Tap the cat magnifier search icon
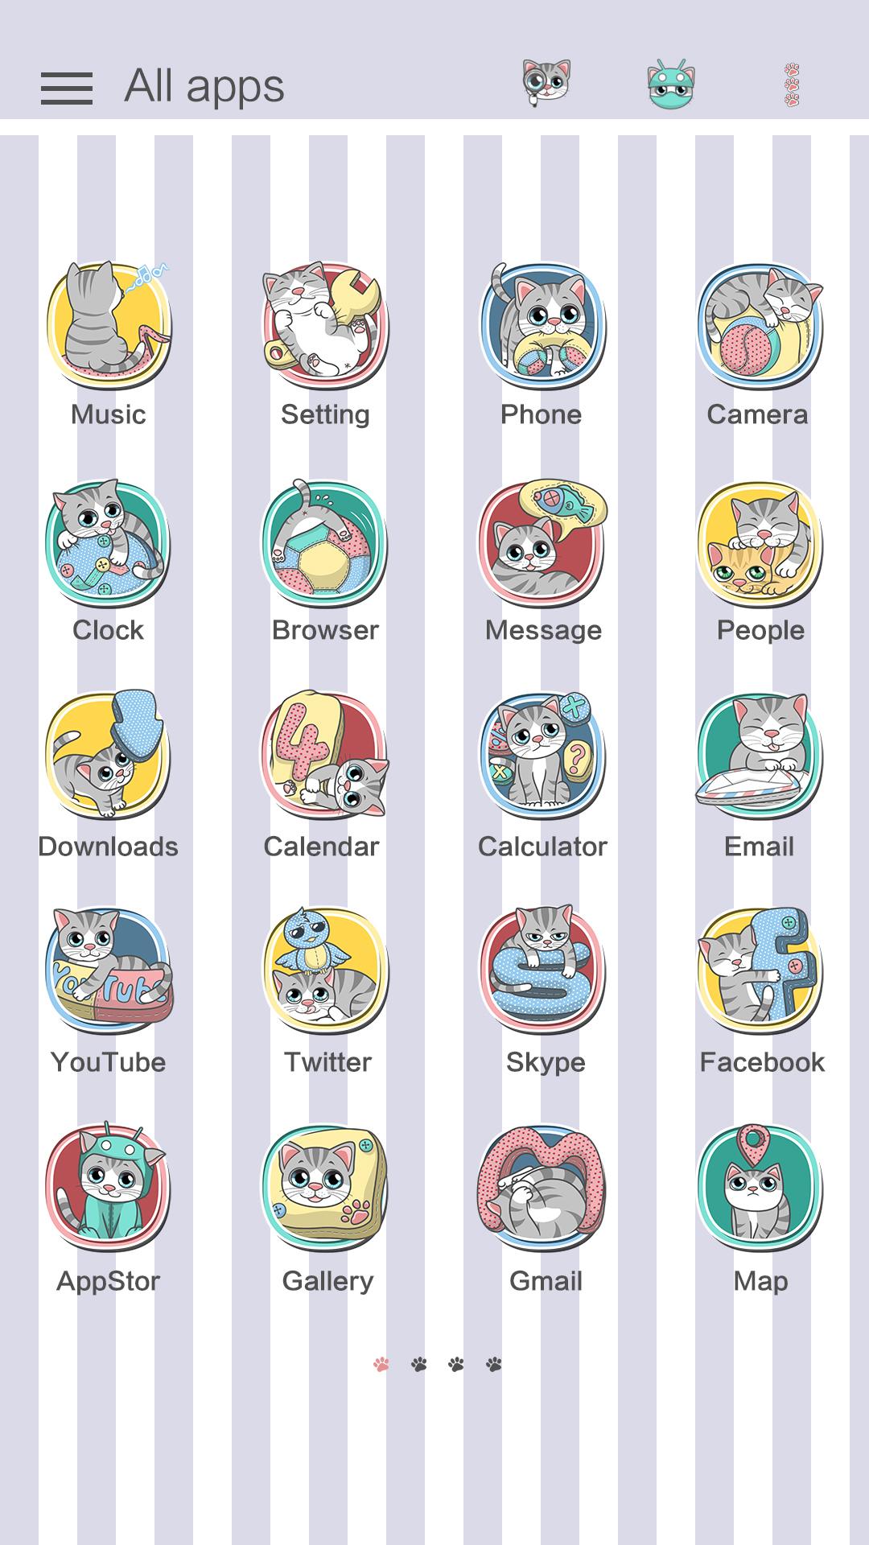The width and height of the screenshot is (869, 1545). tap(546, 83)
